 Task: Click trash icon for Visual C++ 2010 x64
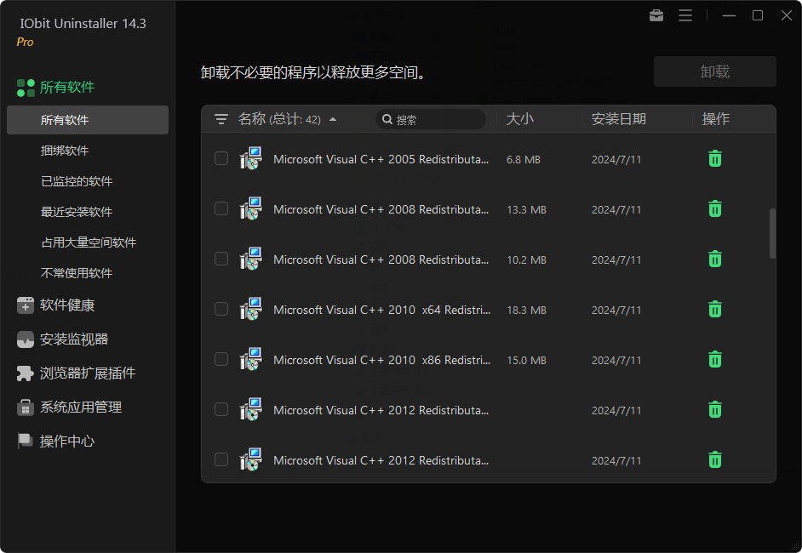pos(714,309)
